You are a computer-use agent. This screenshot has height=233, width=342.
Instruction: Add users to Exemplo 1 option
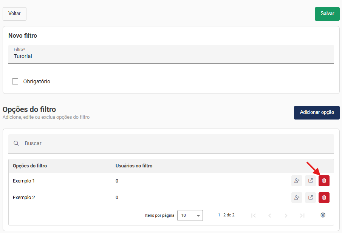pyautogui.click(x=297, y=181)
